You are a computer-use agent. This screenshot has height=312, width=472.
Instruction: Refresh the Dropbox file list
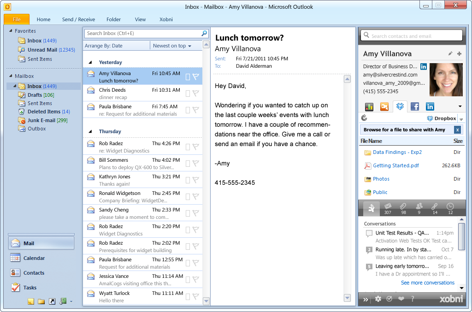(364, 118)
